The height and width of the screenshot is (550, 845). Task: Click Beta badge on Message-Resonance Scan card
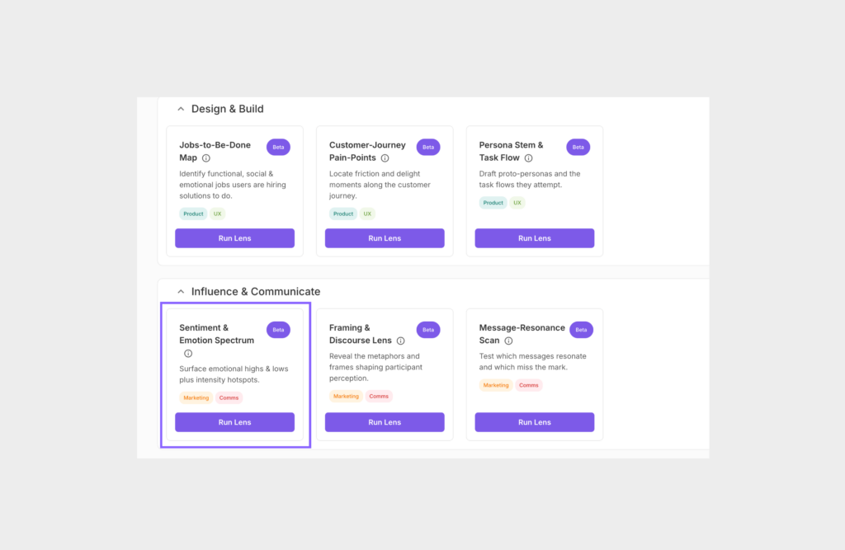coord(581,330)
